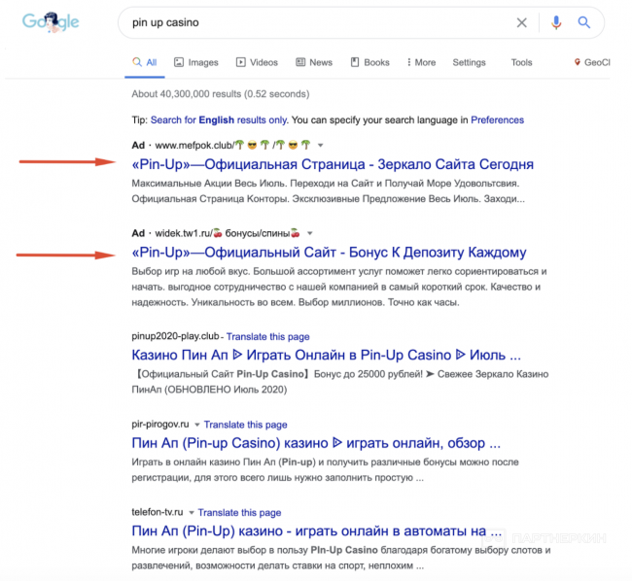Screen dimensions: 632x581
Task: Open the Images search tab
Action: [195, 62]
